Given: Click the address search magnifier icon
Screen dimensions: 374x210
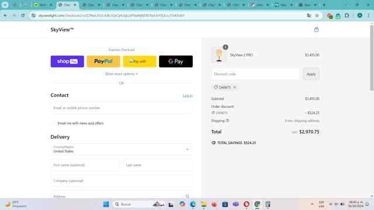Looking at the screenshot, I should point(187,197).
